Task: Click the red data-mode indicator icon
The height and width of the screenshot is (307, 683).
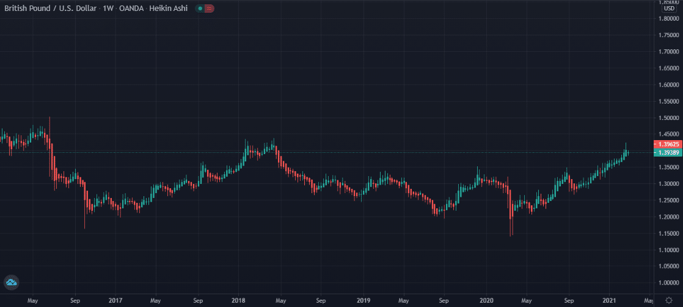Action: pyautogui.click(x=210, y=9)
